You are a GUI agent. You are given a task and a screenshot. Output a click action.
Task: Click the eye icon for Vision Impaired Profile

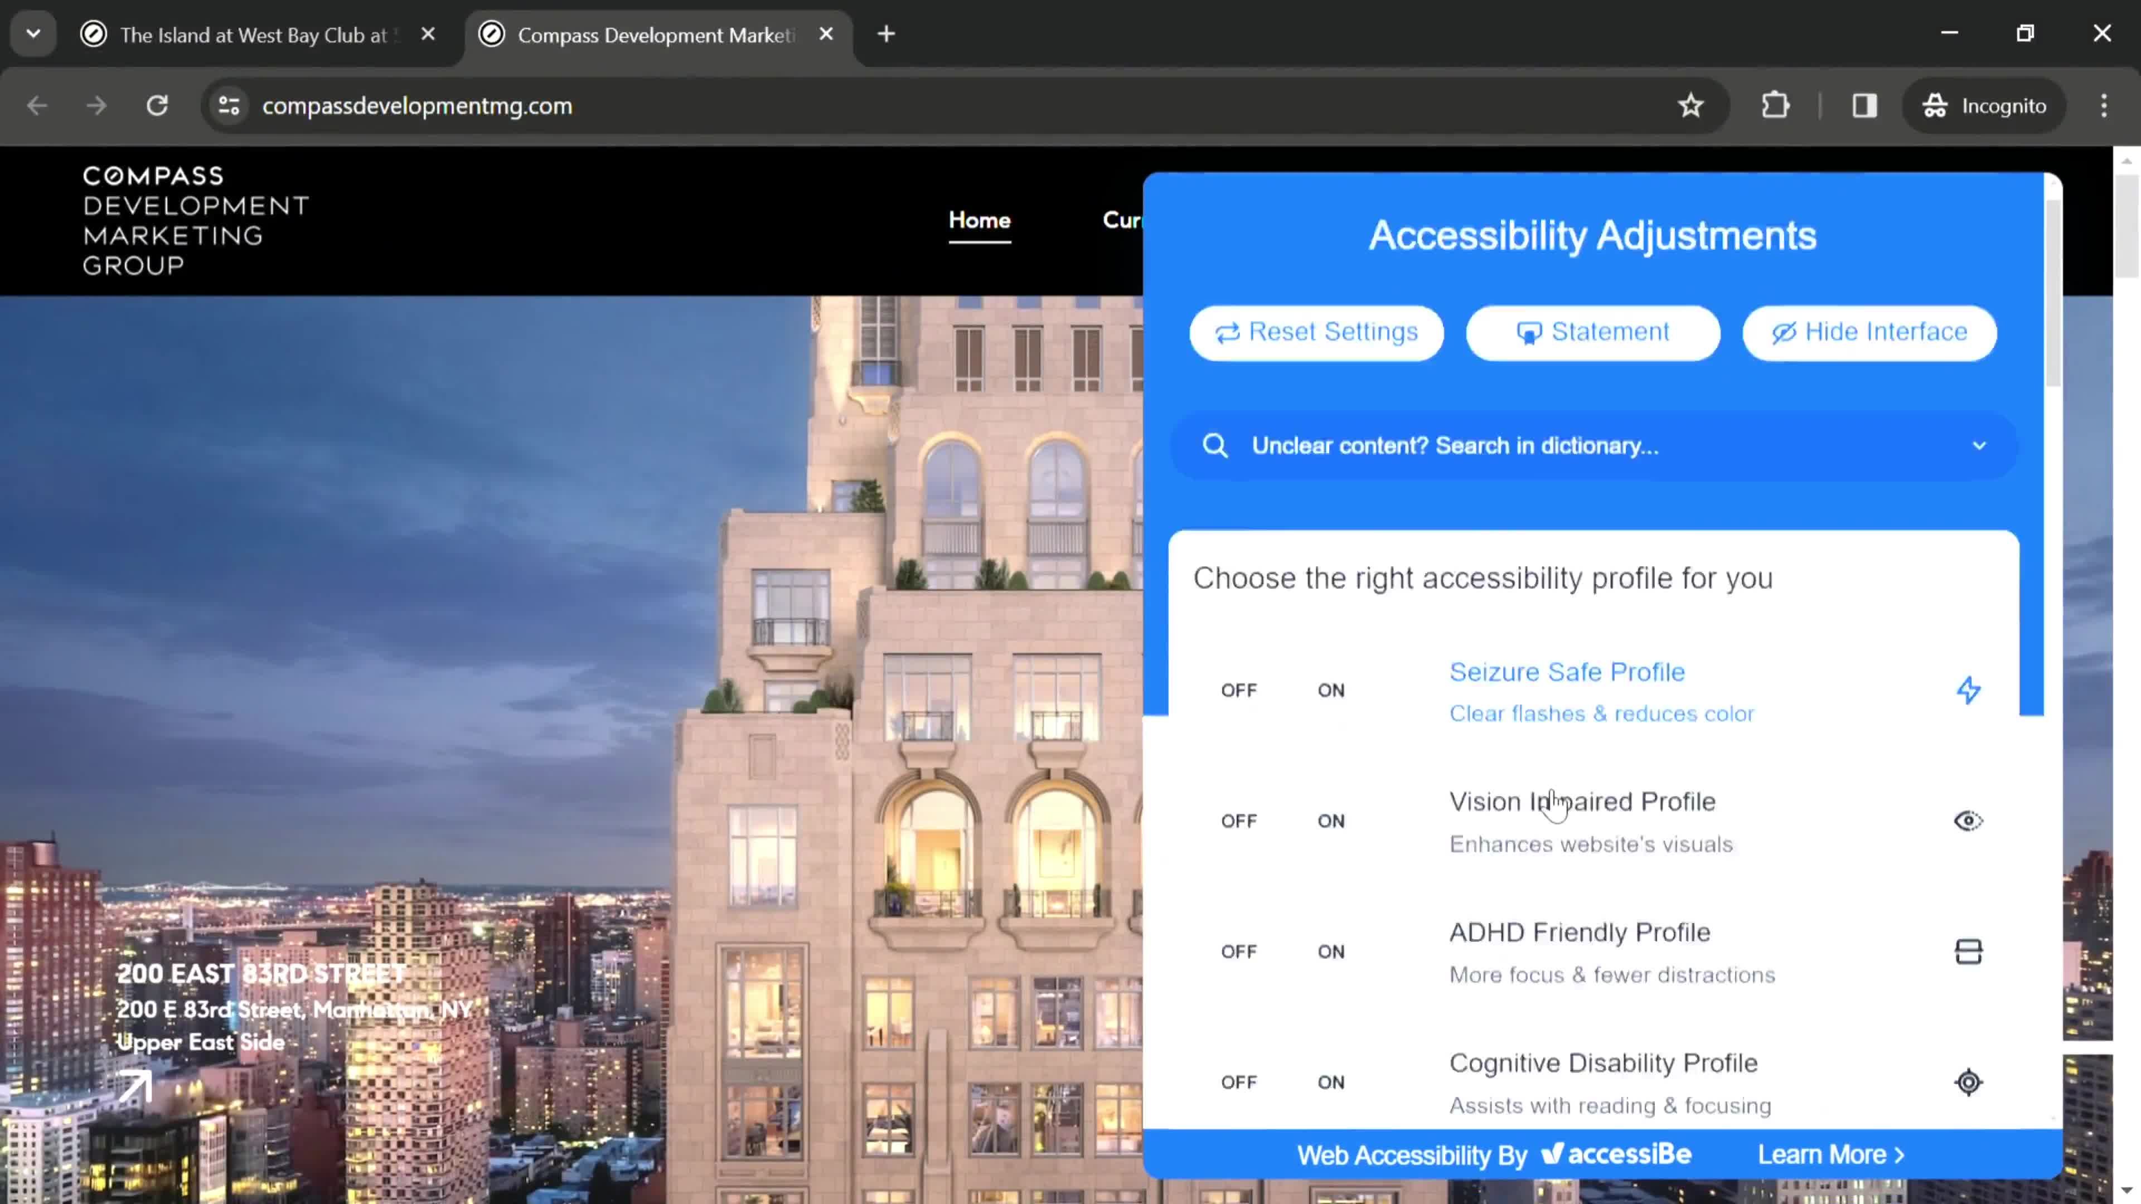[1969, 821]
